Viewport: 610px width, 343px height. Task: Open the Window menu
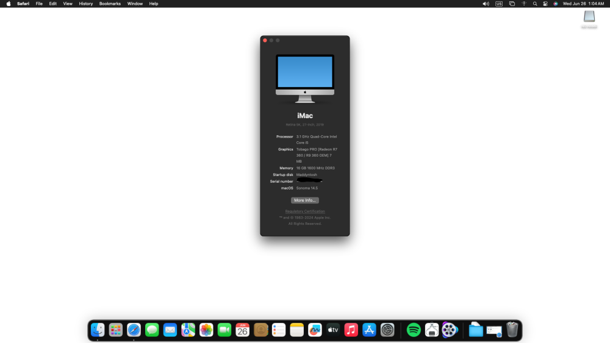click(x=135, y=4)
